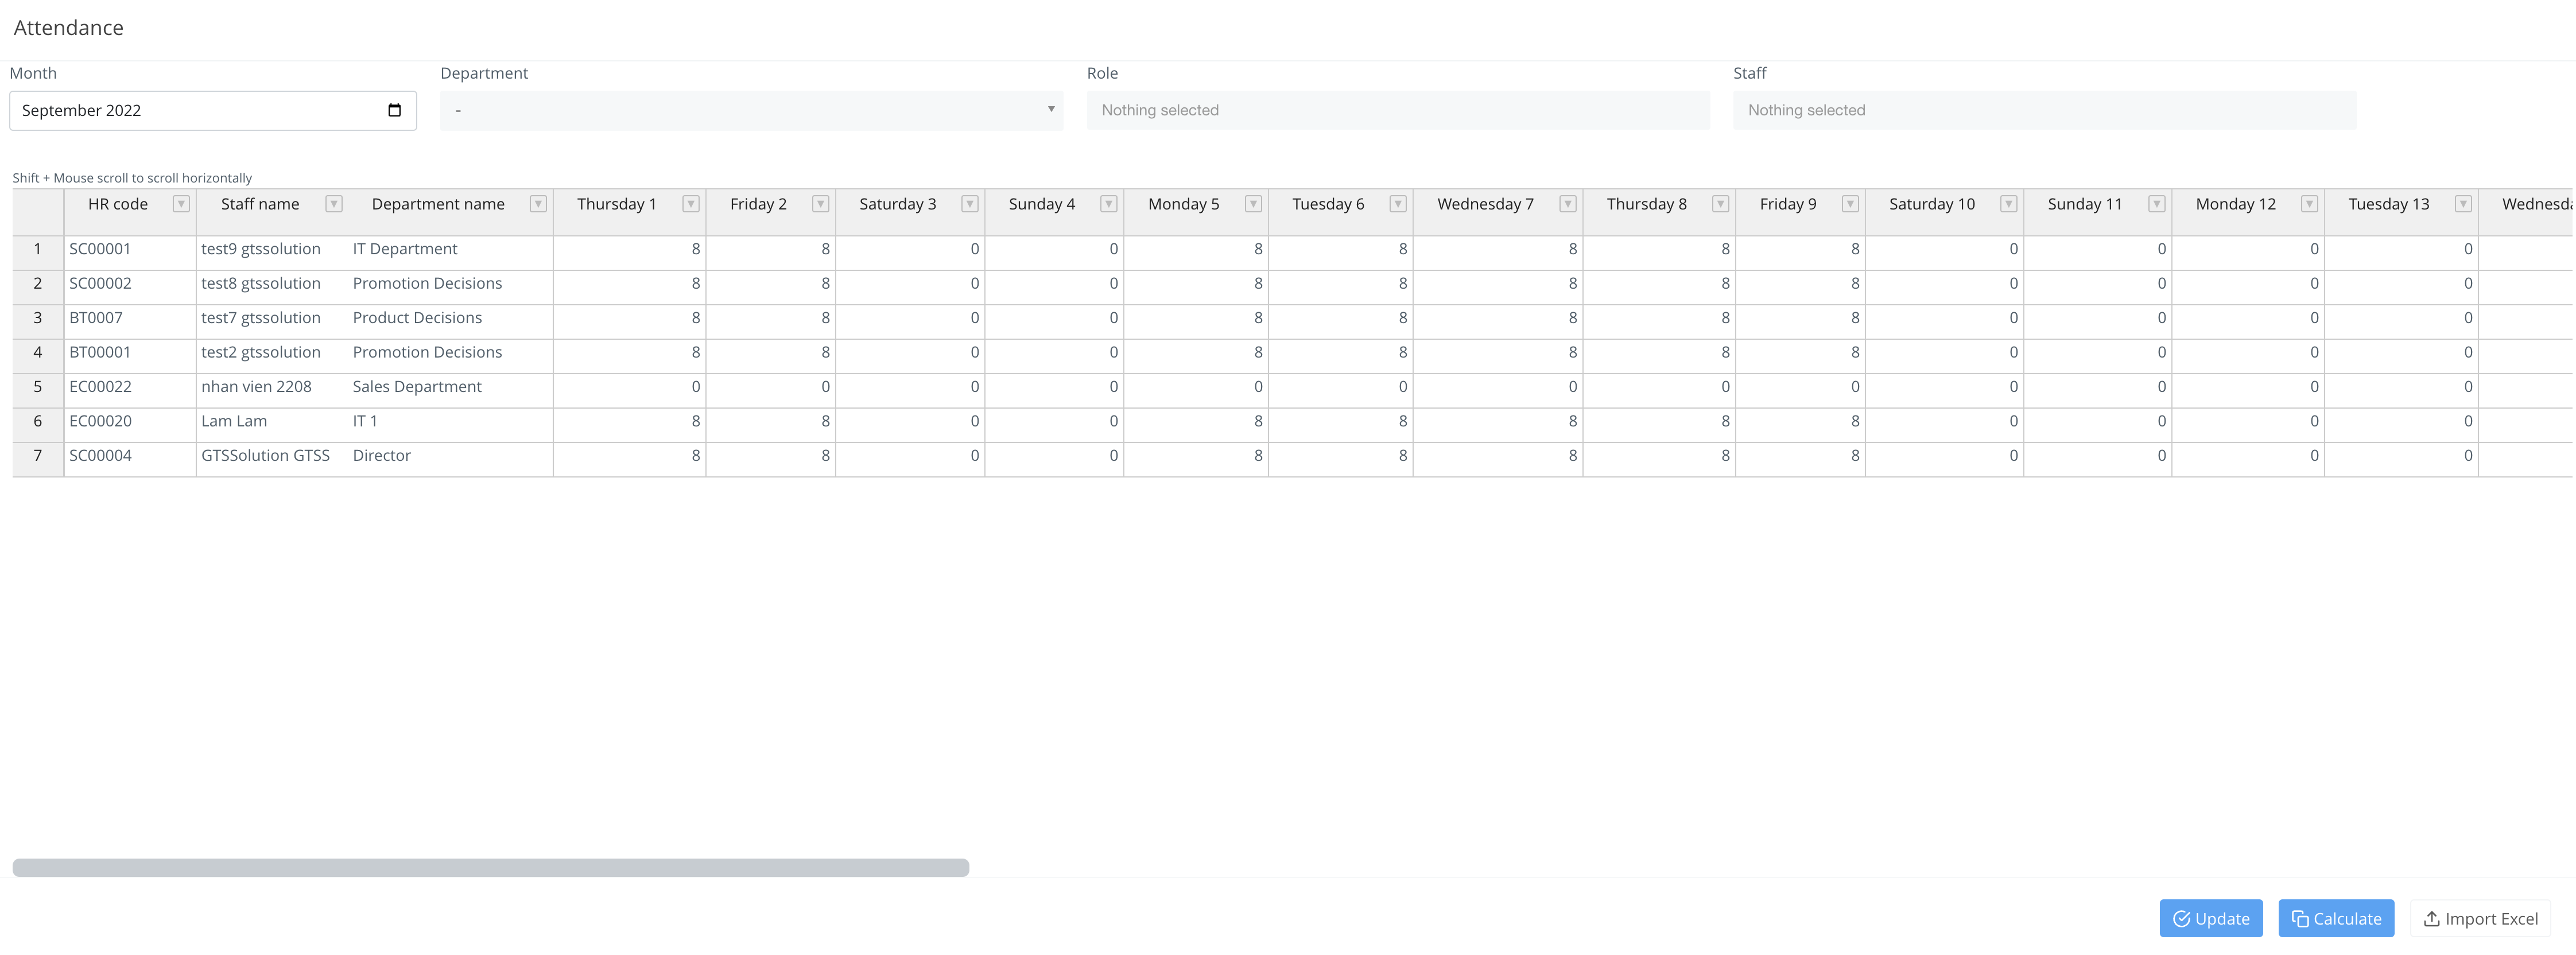The image size is (2576, 955).
Task: Click the Update button
Action: (x=2210, y=918)
